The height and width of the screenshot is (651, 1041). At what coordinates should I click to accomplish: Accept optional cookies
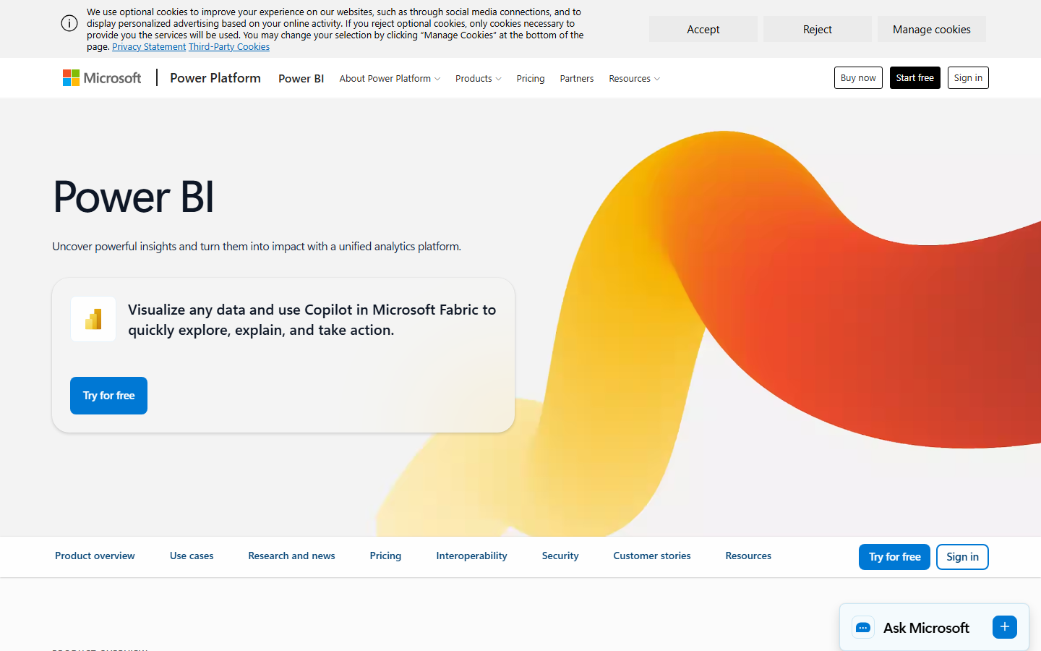coord(703,30)
